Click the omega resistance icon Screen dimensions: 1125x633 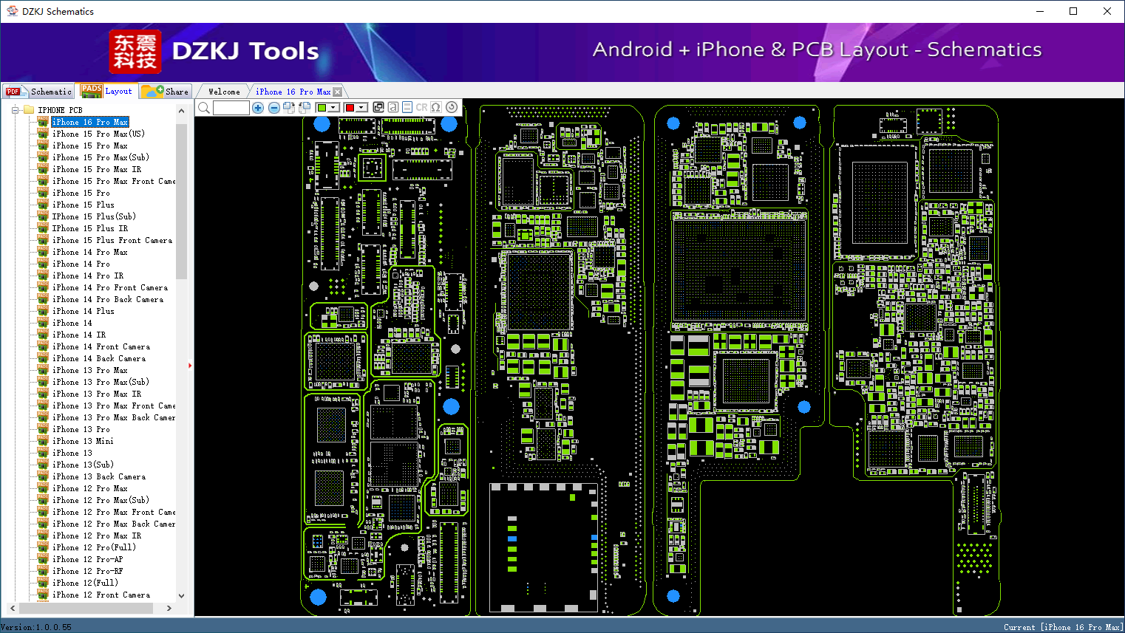click(436, 107)
